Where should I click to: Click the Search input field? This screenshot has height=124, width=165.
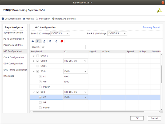click(63, 47)
